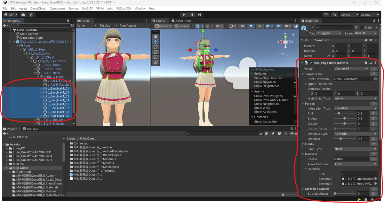Collapse the J_Bip_C_Head tree node

pos(38,77)
